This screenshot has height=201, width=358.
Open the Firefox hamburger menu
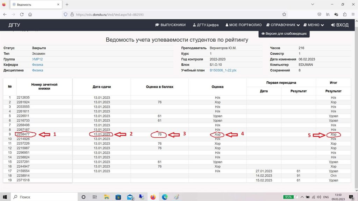353,15
